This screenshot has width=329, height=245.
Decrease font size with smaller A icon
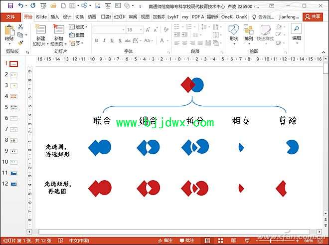click(156, 30)
